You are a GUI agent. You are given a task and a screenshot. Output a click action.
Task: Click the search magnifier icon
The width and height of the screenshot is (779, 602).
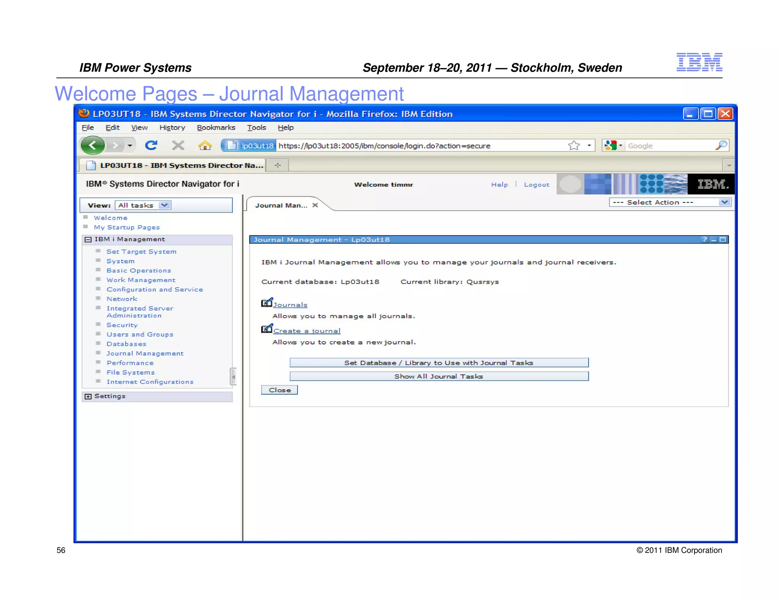coord(721,145)
